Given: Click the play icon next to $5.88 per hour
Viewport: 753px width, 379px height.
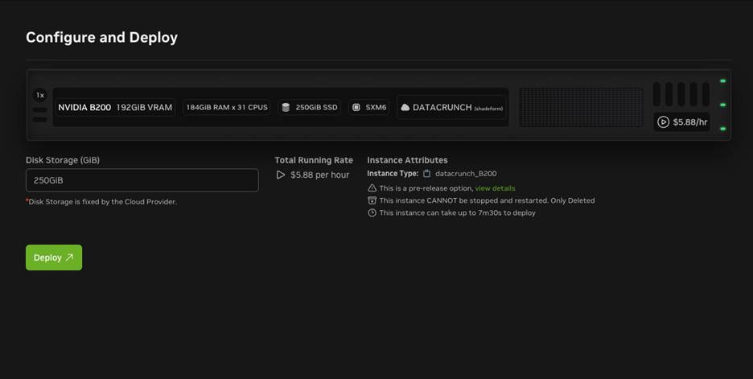Looking at the screenshot, I should [281, 175].
